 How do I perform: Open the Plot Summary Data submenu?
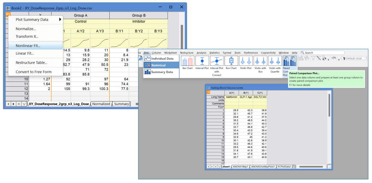[36, 20]
